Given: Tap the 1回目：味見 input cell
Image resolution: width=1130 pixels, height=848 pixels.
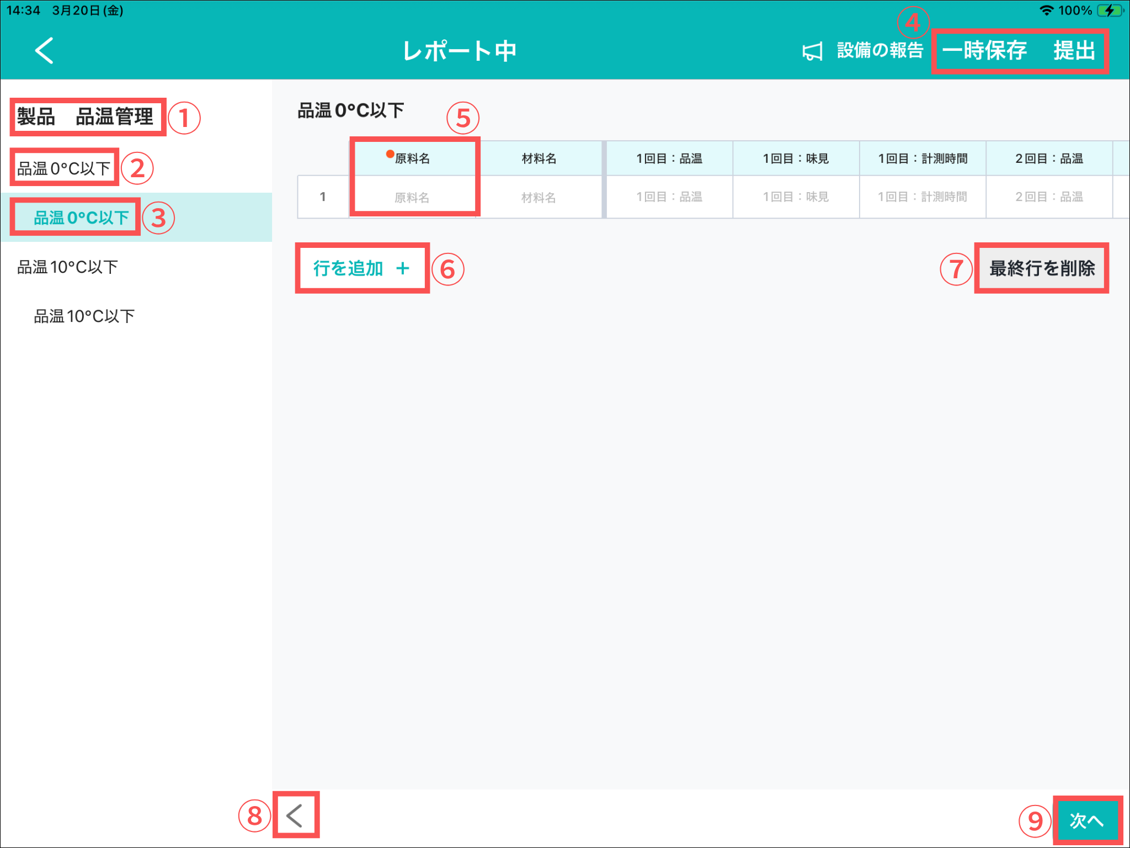Looking at the screenshot, I should click(x=796, y=197).
